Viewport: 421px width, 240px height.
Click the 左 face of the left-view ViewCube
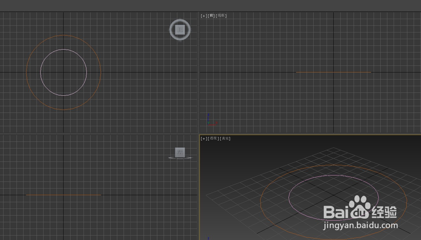click(180, 152)
